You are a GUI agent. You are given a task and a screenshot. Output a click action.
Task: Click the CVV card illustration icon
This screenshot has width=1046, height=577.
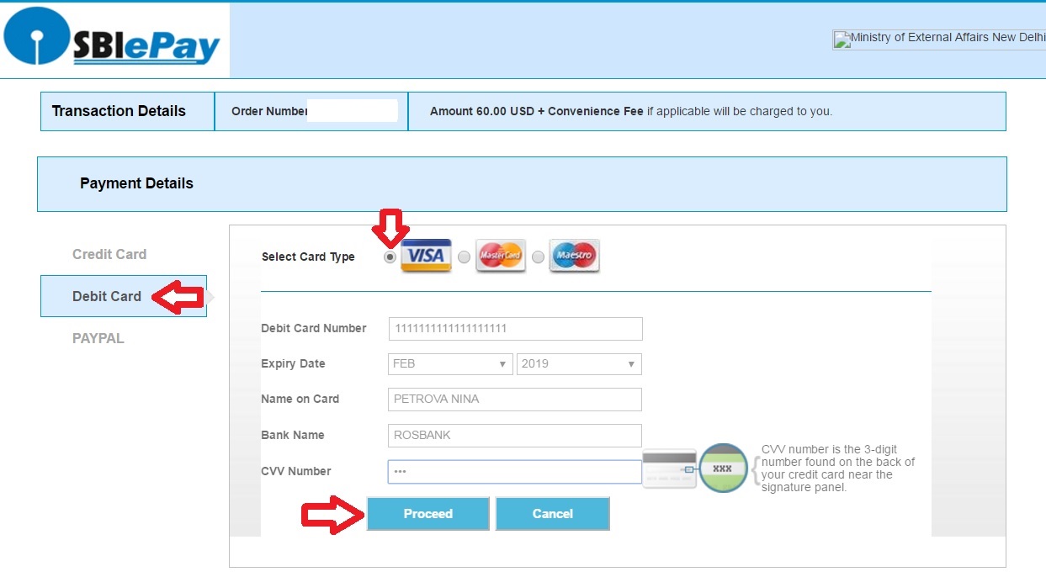point(669,468)
